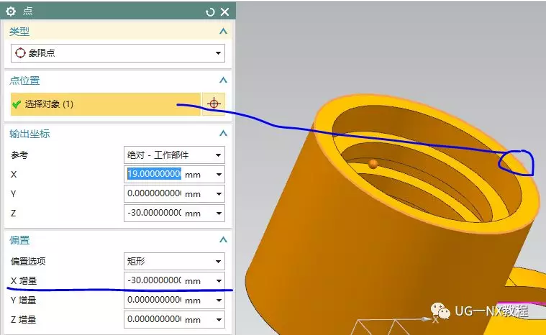546x335 pixels.
Task: Click the Y 增量 input field
Action: 154,300
